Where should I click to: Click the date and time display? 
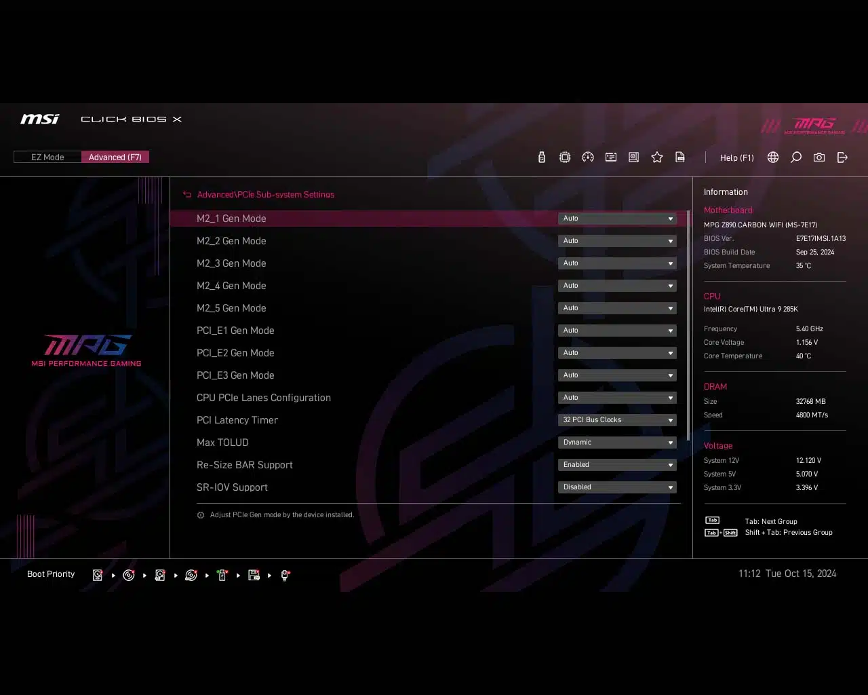point(787,574)
